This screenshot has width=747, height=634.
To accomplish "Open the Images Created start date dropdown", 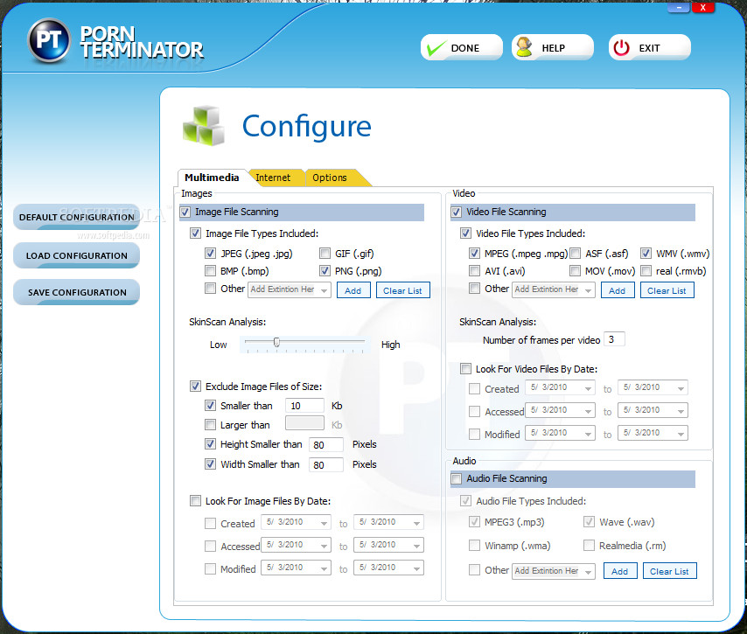I will 324,523.
